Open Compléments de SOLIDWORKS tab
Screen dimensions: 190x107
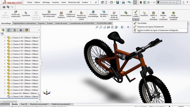[x=82, y=23]
